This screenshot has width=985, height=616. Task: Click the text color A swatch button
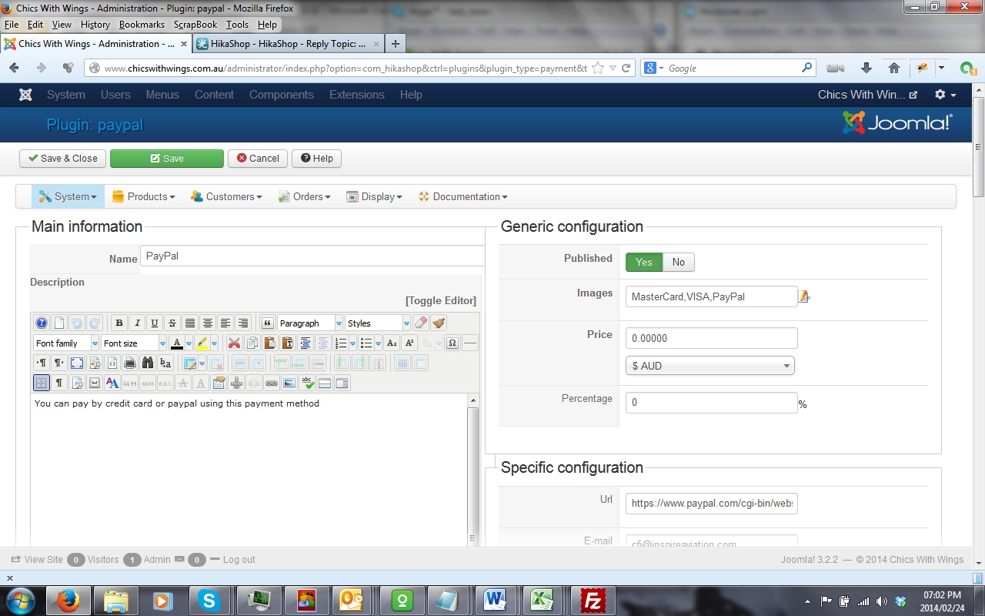[177, 343]
